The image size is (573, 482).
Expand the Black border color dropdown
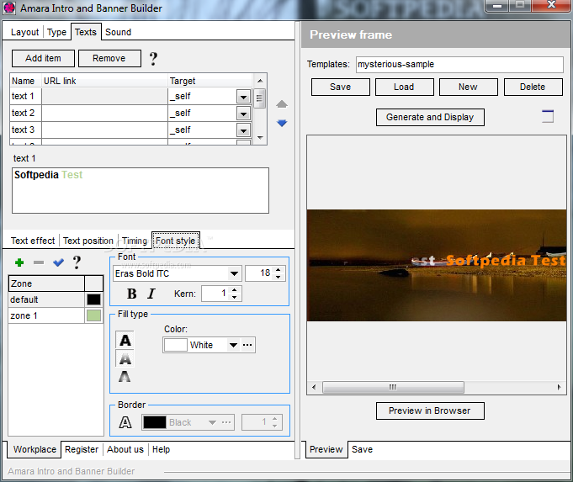[212, 422]
